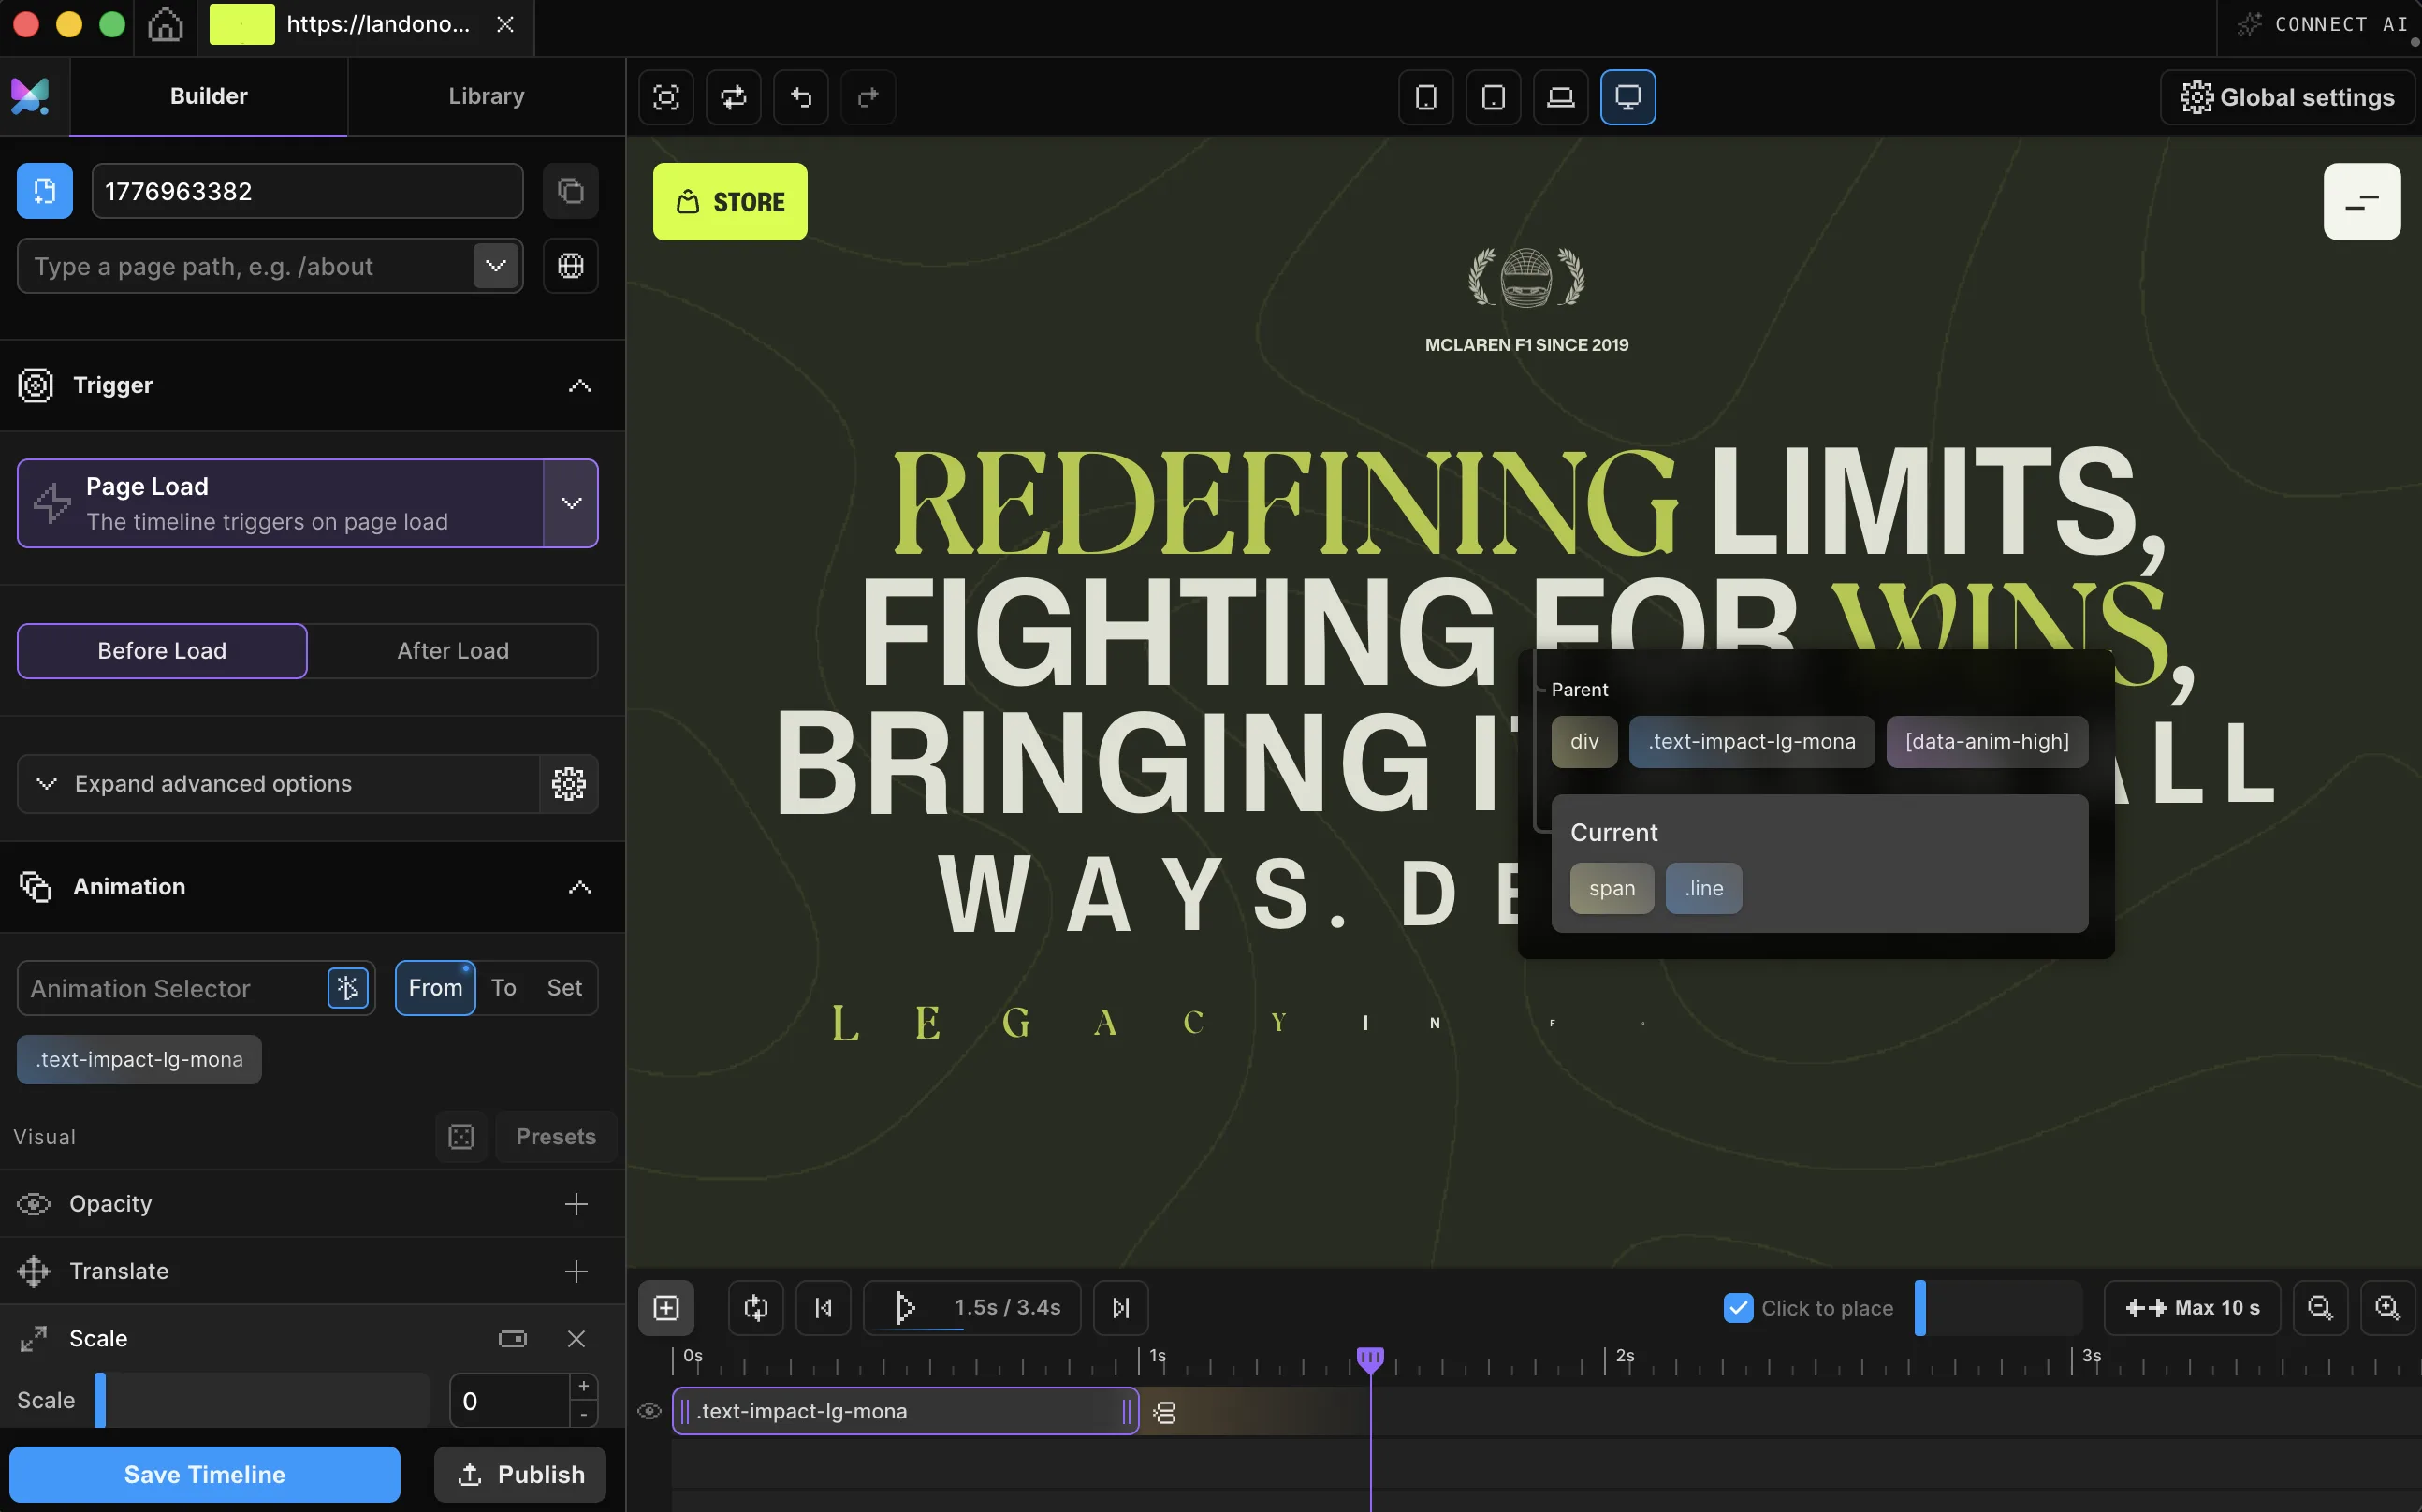Click the Publish button
Image resolution: width=2422 pixels, height=1512 pixels.
520,1474
